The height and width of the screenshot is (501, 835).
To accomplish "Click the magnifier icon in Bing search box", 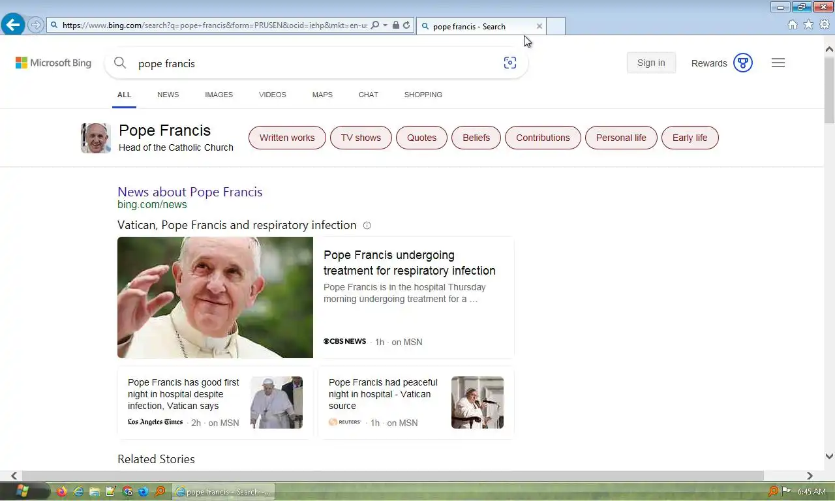I will pos(120,63).
